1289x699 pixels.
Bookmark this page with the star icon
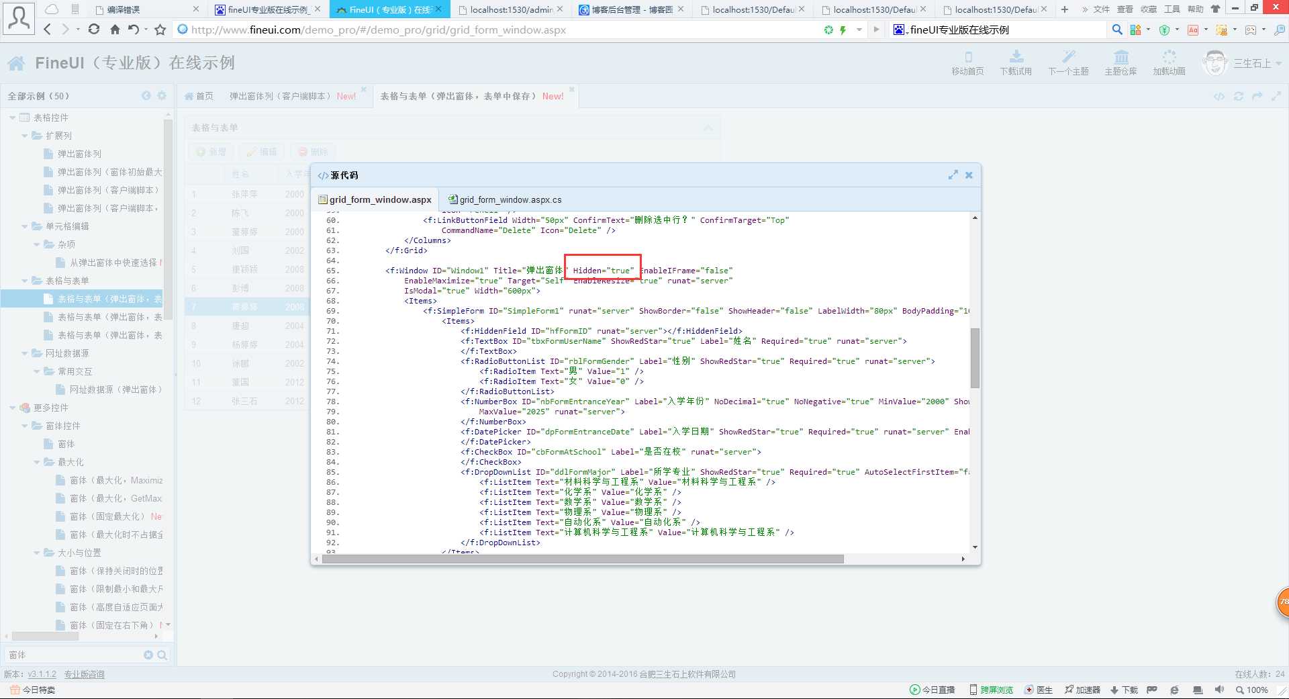(160, 30)
